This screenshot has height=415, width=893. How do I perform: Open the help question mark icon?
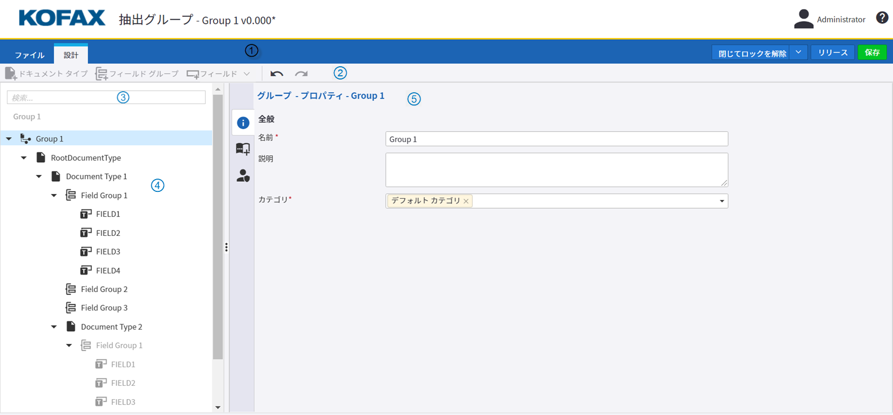tap(882, 18)
